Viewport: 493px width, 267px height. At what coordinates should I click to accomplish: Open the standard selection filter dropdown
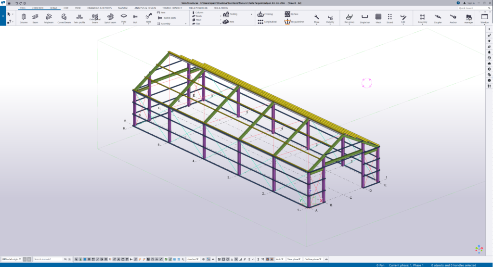click(x=194, y=259)
